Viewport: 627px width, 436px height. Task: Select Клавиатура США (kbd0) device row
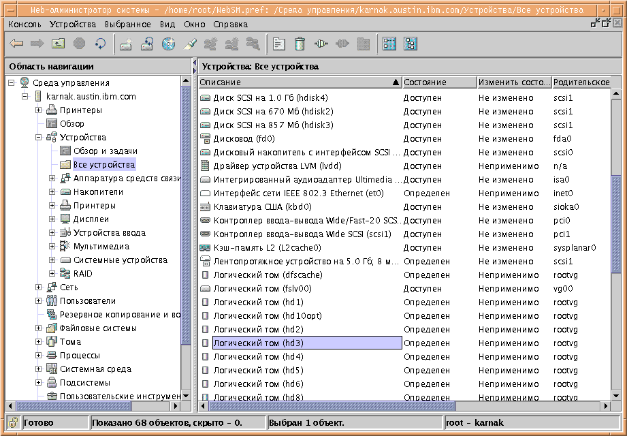pos(262,207)
